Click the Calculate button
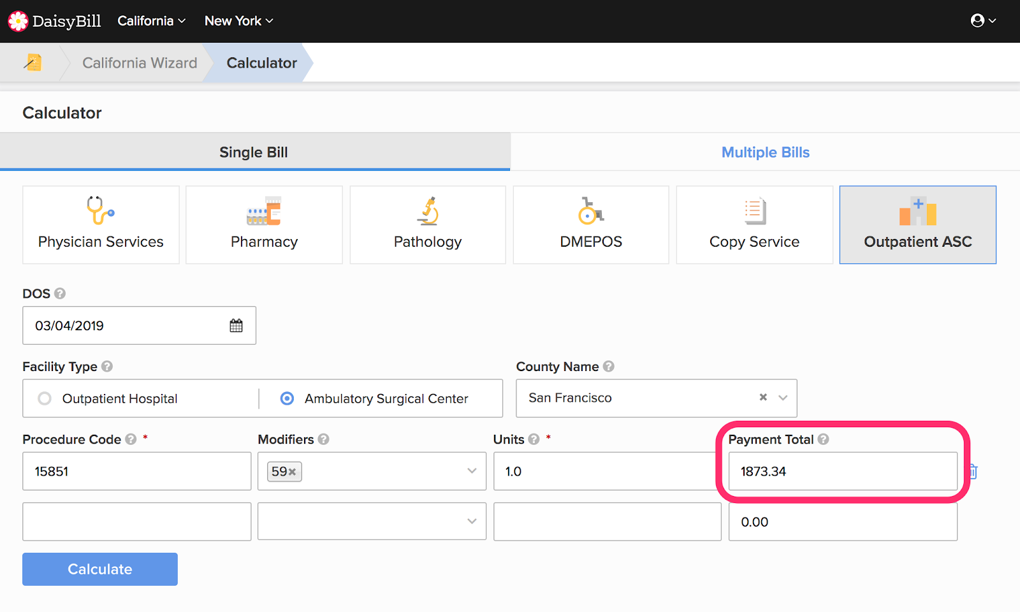 point(100,569)
